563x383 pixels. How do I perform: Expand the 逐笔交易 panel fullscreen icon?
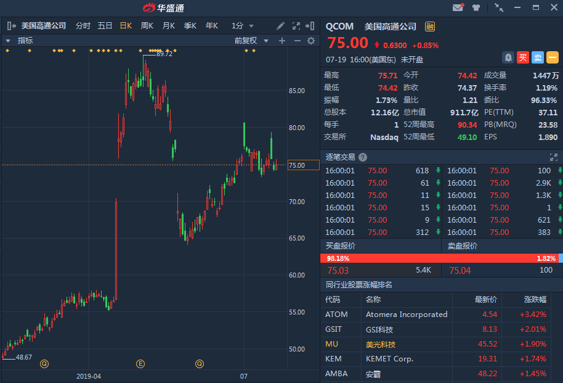(553, 157)
